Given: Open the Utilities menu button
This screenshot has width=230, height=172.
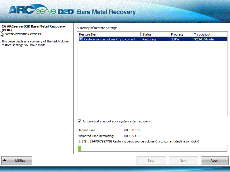Looking at the screenshot, I should [x=17, y=161].
